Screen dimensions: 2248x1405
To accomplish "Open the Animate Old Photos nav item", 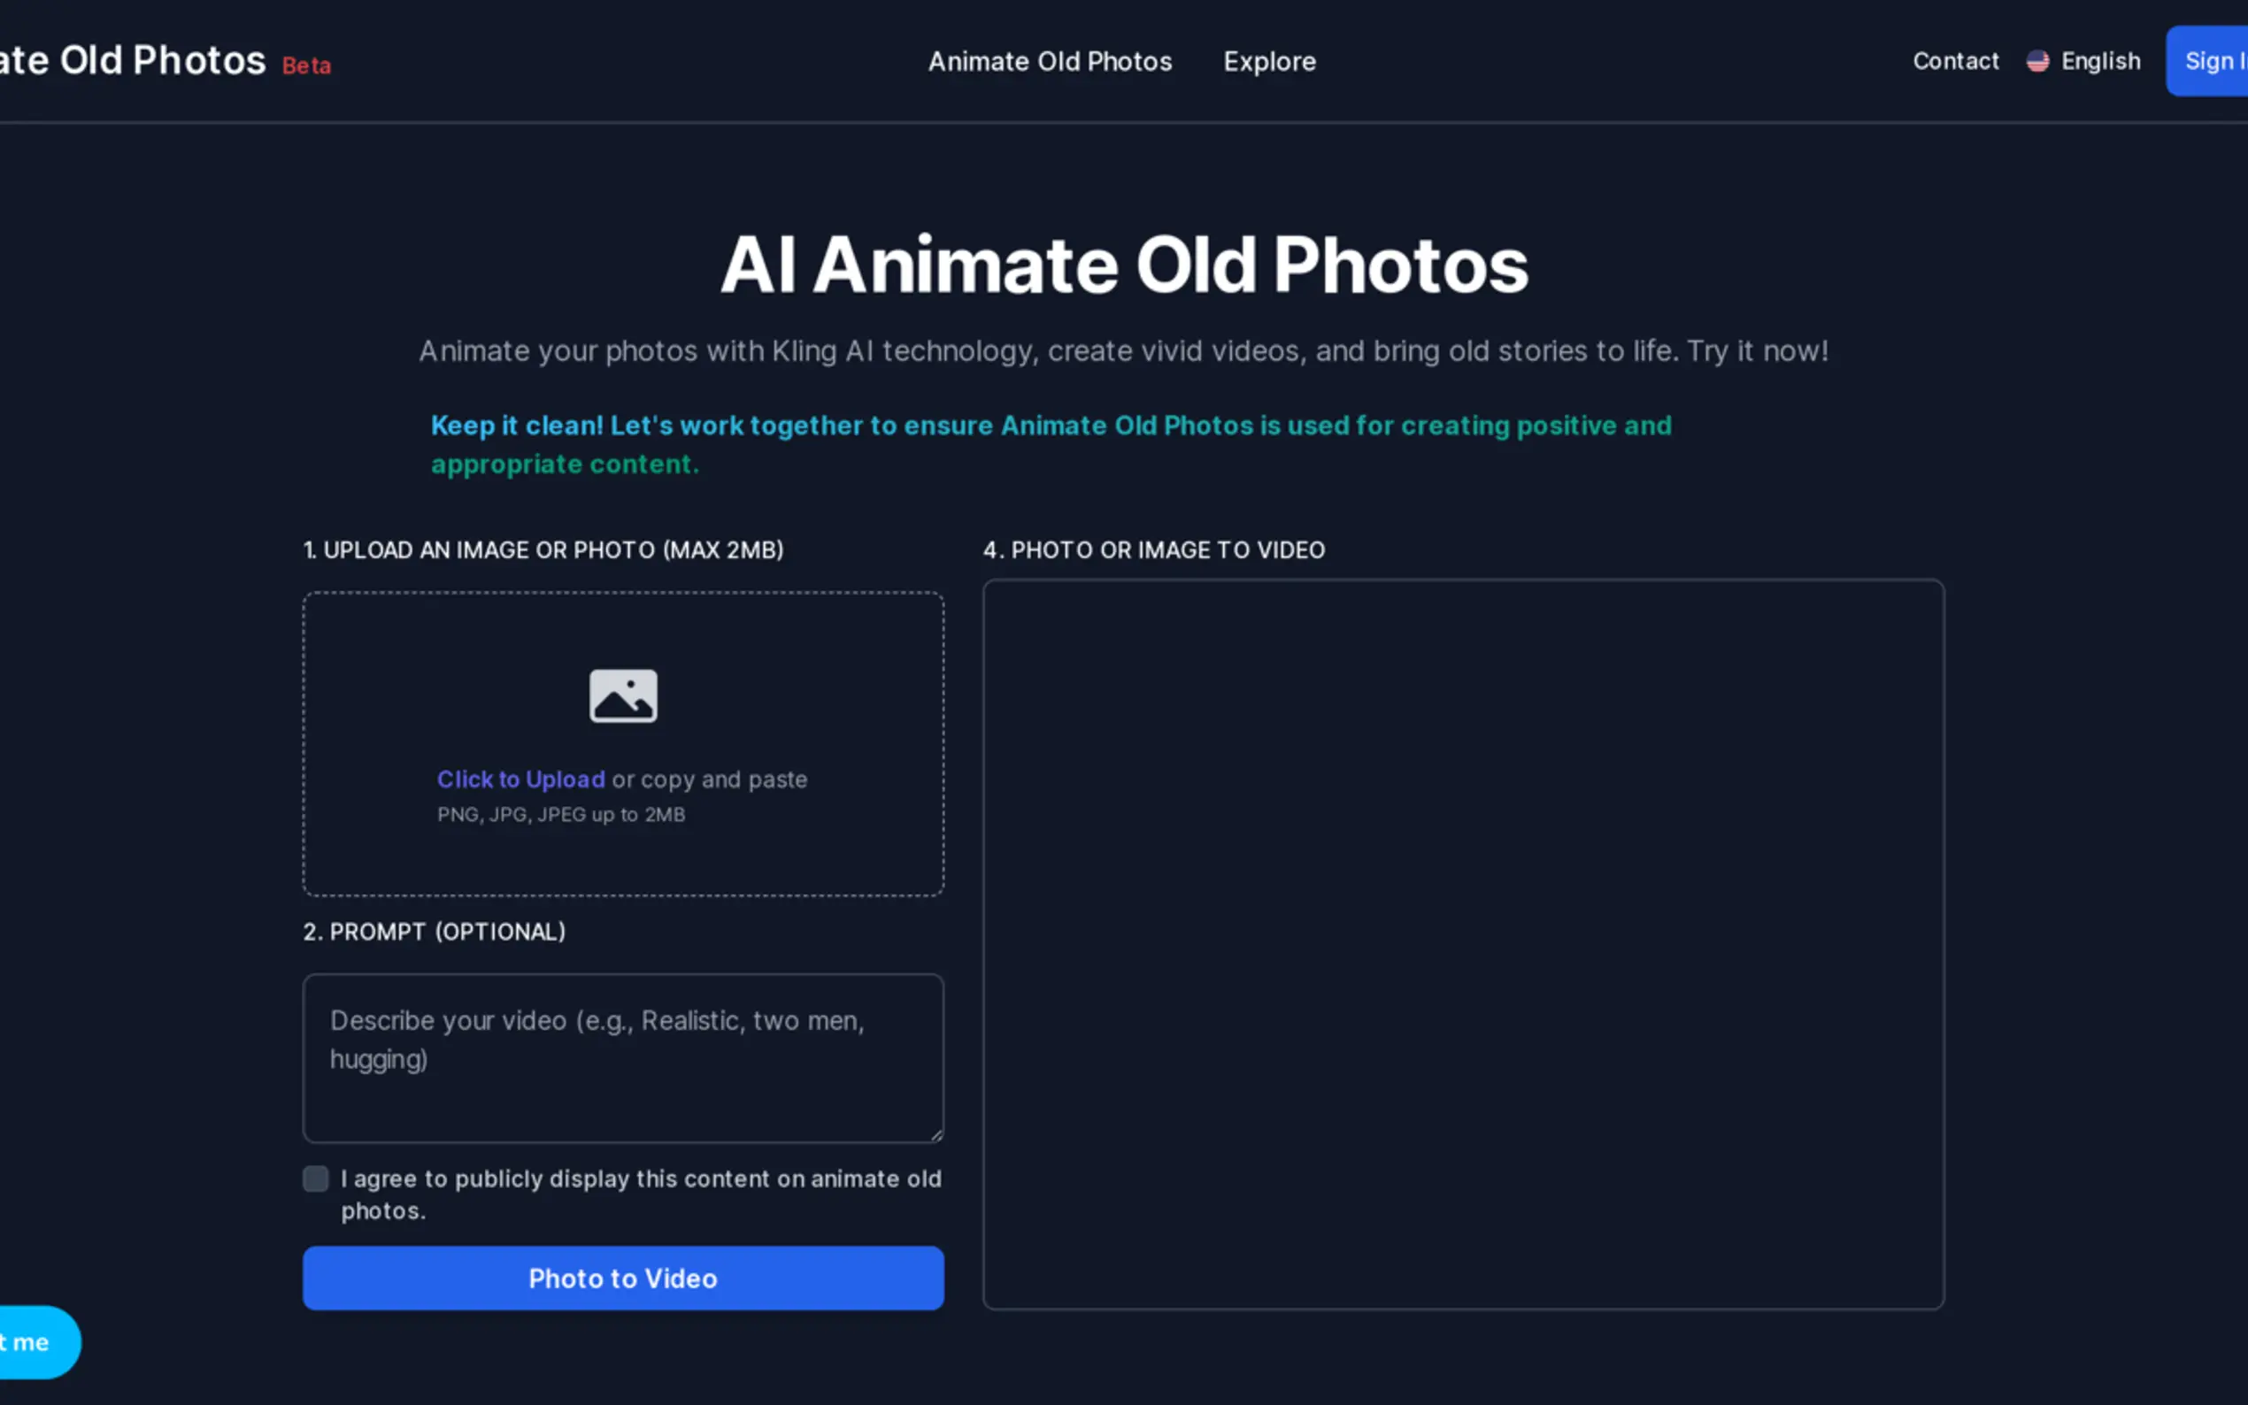I will pos(1051,61).
